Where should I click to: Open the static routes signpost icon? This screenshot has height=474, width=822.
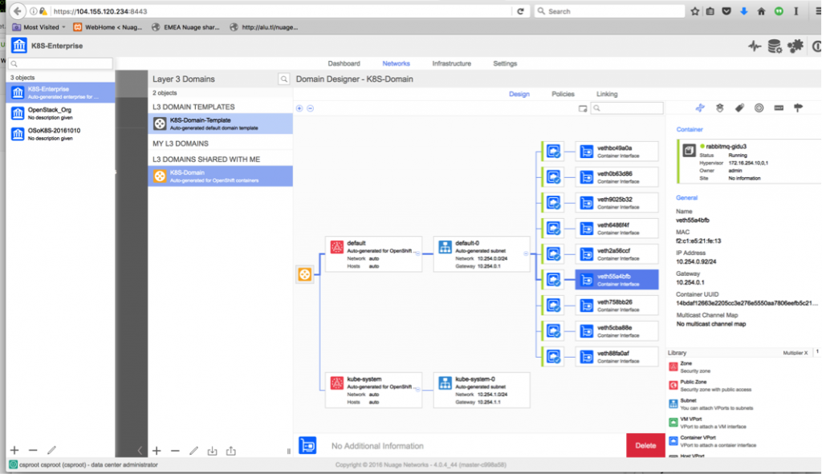[798, 108]
